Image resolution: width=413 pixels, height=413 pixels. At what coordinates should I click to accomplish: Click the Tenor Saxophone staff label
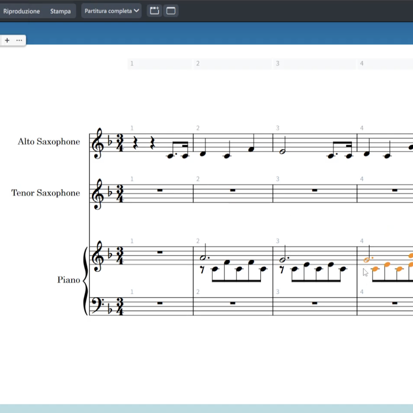coord(46,193)
